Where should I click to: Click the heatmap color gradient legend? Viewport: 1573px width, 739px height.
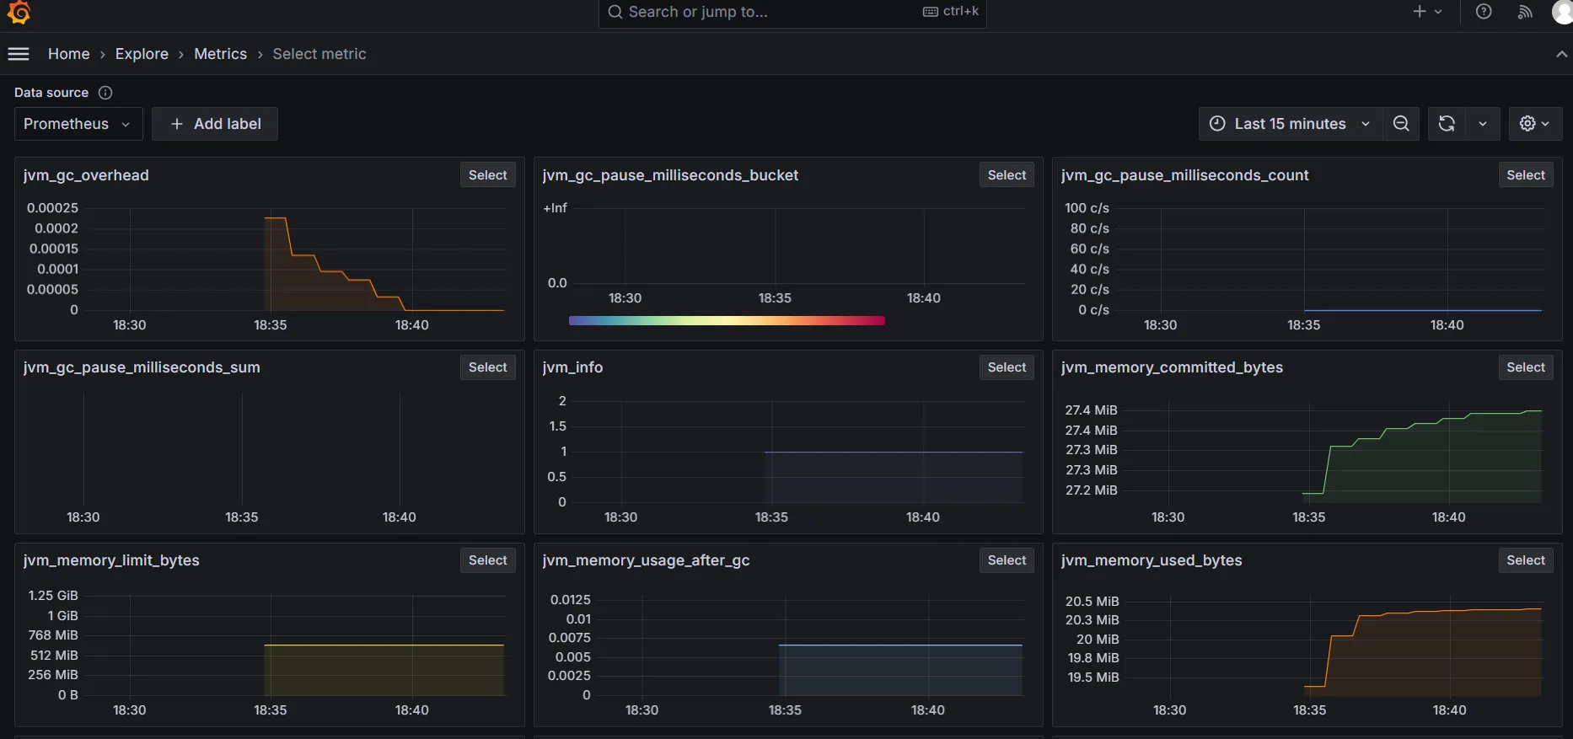coord(727,320)
